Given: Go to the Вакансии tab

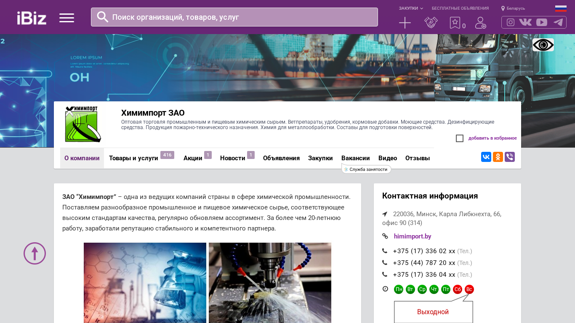Looking at the screenshot, I should point(356,158).
